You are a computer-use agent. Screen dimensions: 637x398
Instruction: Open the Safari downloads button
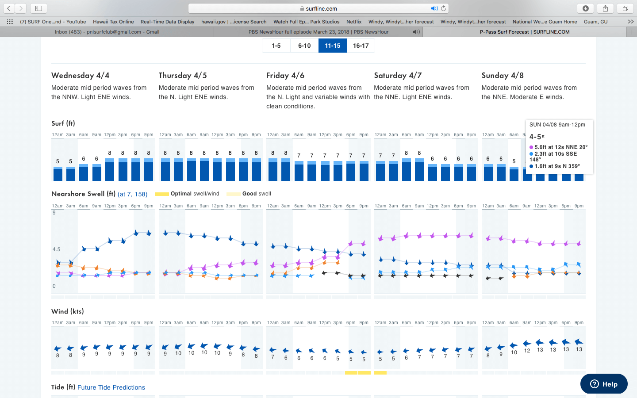tap(586, 8)
